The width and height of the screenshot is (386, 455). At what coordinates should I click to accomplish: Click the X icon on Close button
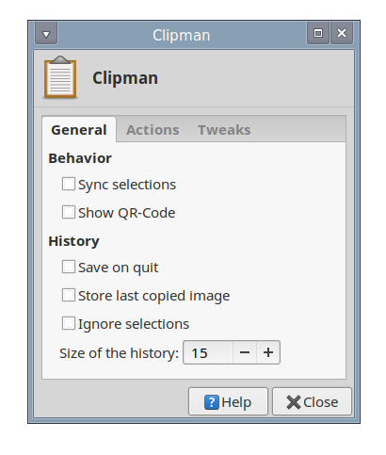(x=294, y=402)
